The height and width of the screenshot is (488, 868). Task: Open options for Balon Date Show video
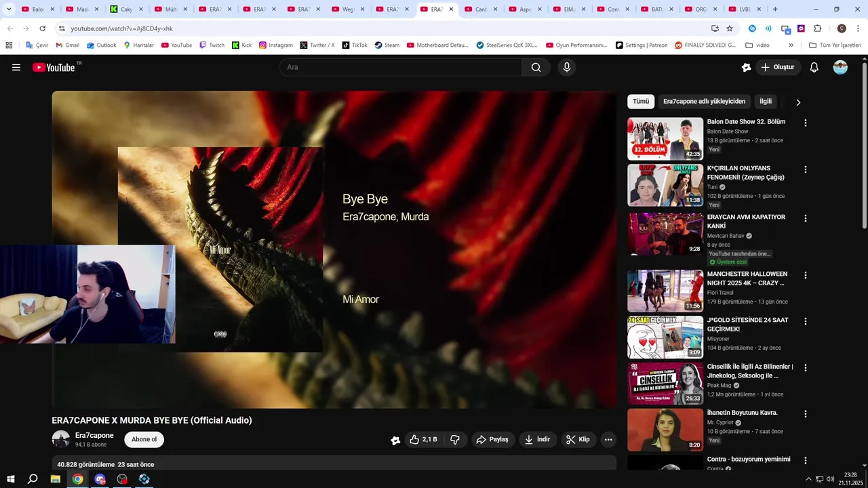pos(806,123)
